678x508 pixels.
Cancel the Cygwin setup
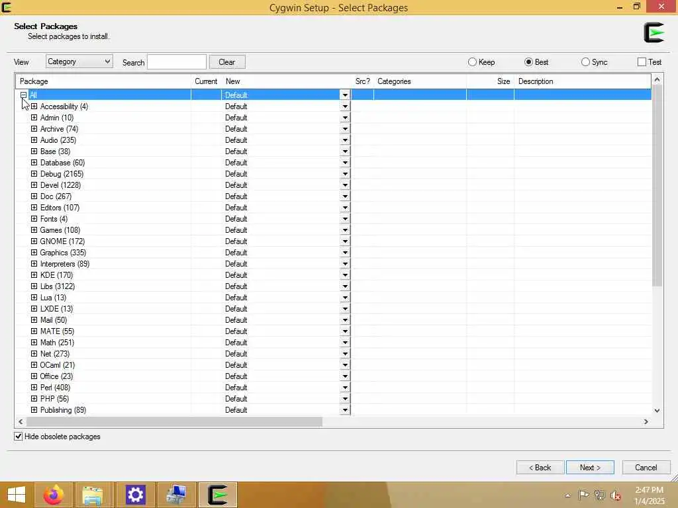pos(646,468)
